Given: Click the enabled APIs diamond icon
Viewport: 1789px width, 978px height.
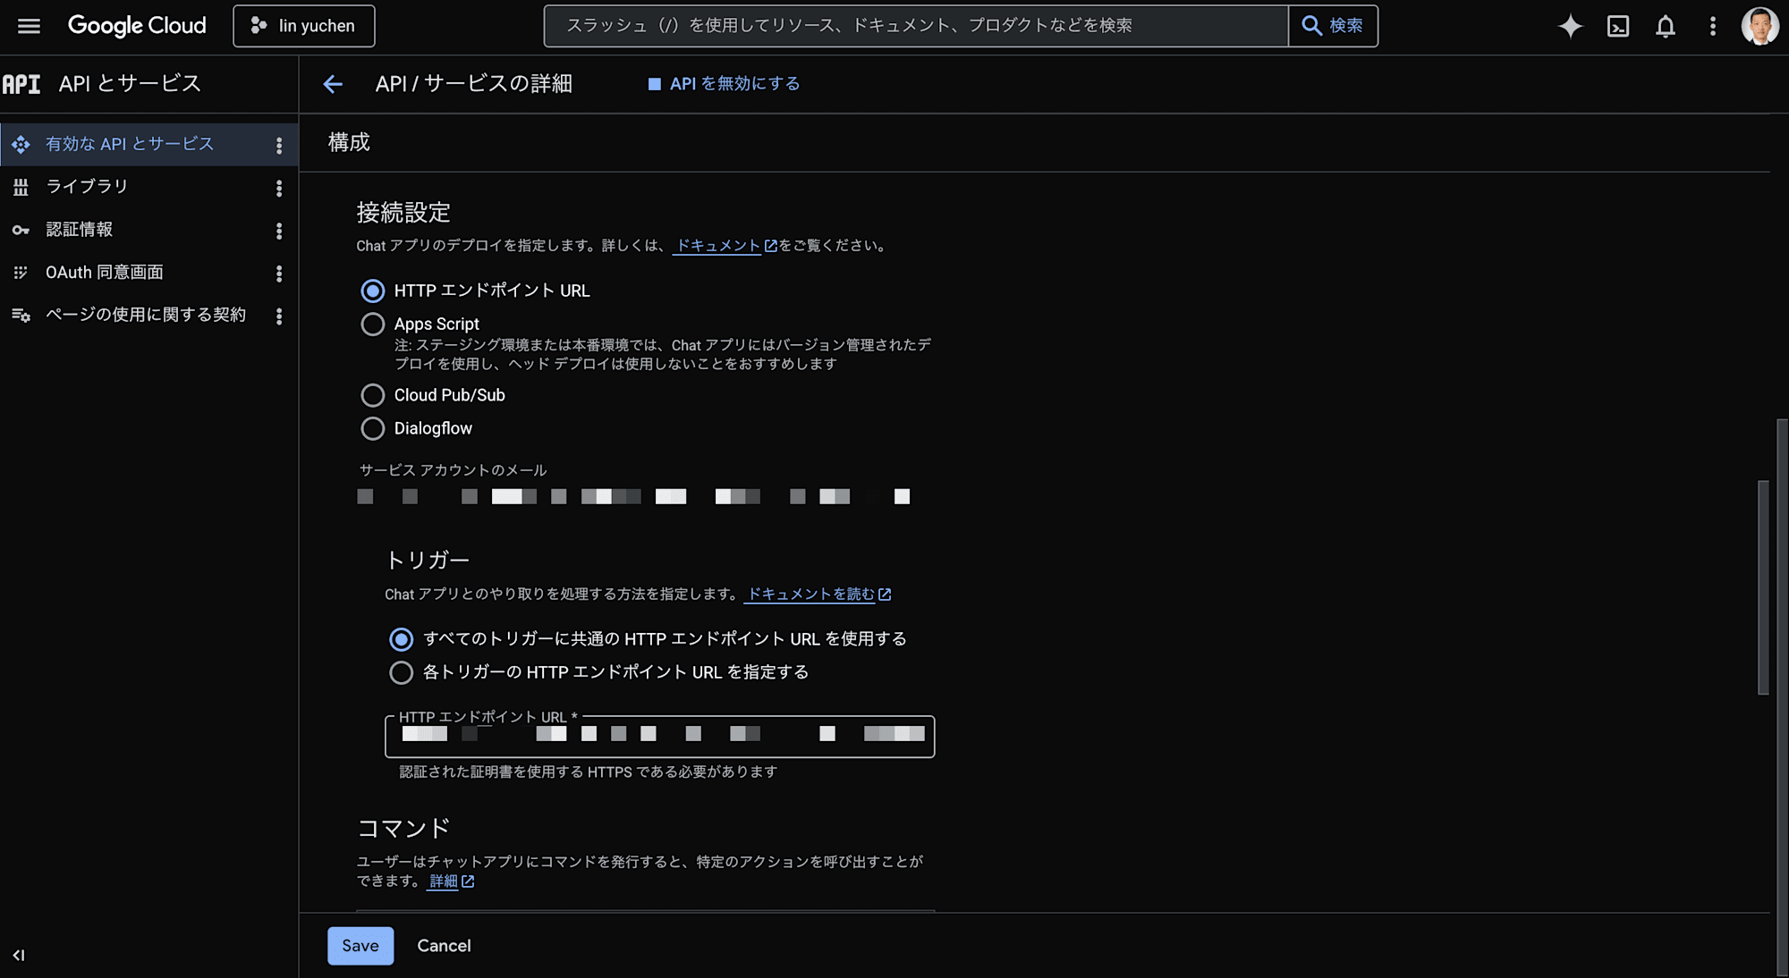Looking at the screenshot, I should point(21,144).
